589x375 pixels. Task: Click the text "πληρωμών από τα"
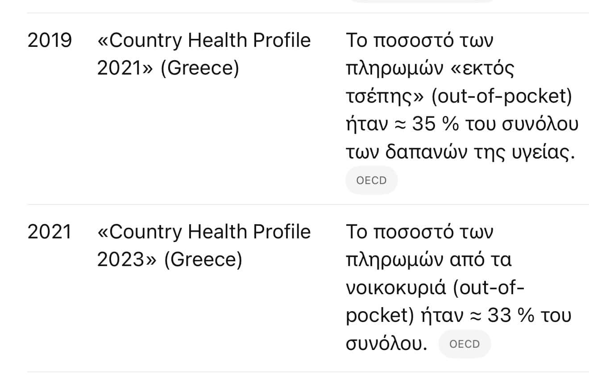428,260
